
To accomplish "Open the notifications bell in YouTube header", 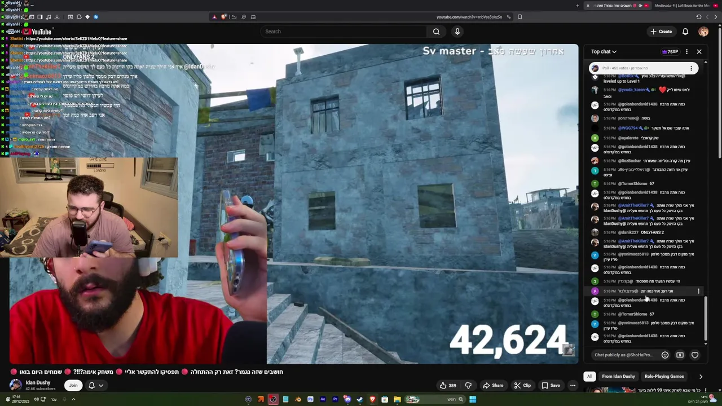I will [x=685, y=32].
